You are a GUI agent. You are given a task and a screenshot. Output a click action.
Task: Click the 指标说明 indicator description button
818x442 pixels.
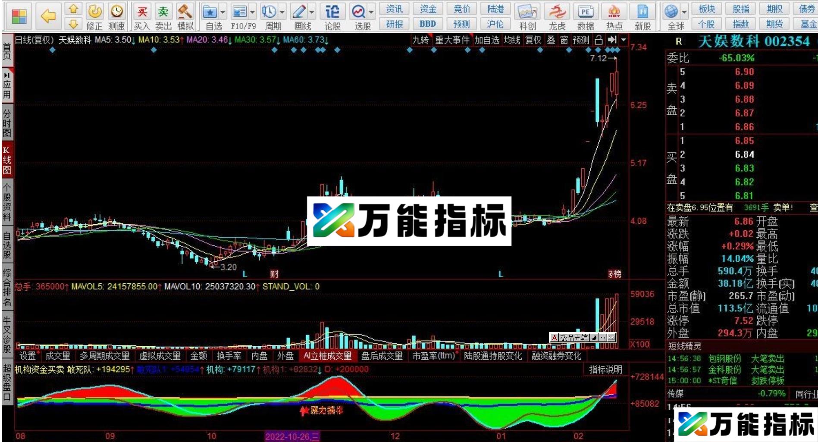[606, 370]
